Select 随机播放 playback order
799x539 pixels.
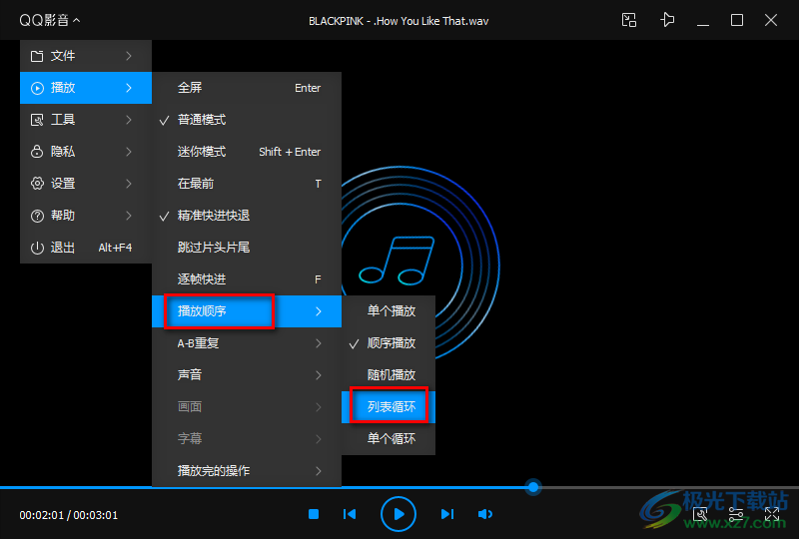[x=389, y=375]
